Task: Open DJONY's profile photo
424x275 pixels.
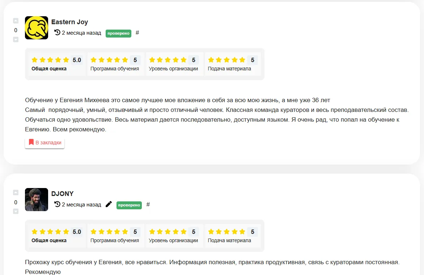Action: point(37,200)
